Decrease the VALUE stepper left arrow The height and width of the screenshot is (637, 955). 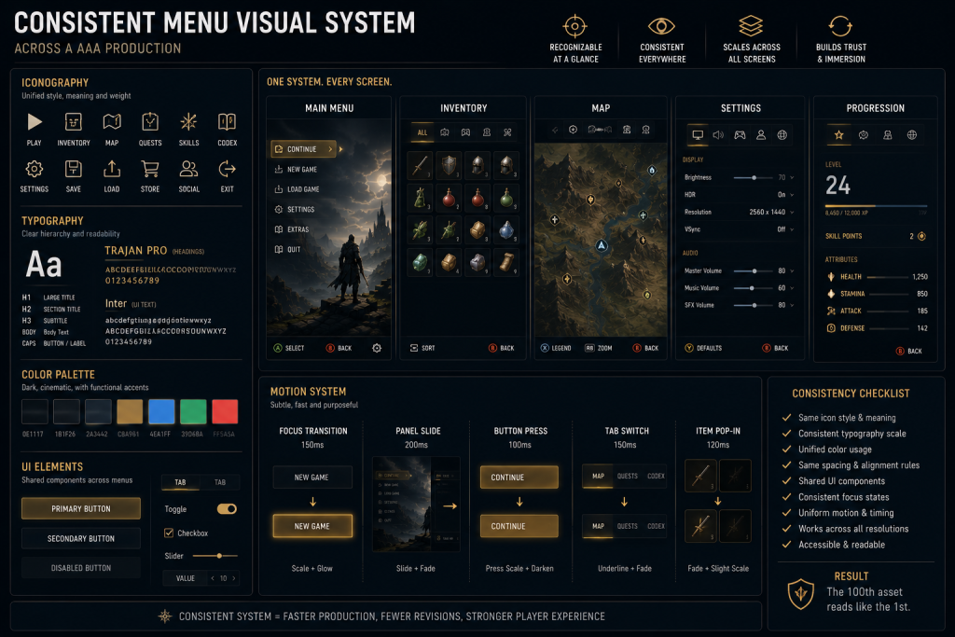click(x=213, y=578)
